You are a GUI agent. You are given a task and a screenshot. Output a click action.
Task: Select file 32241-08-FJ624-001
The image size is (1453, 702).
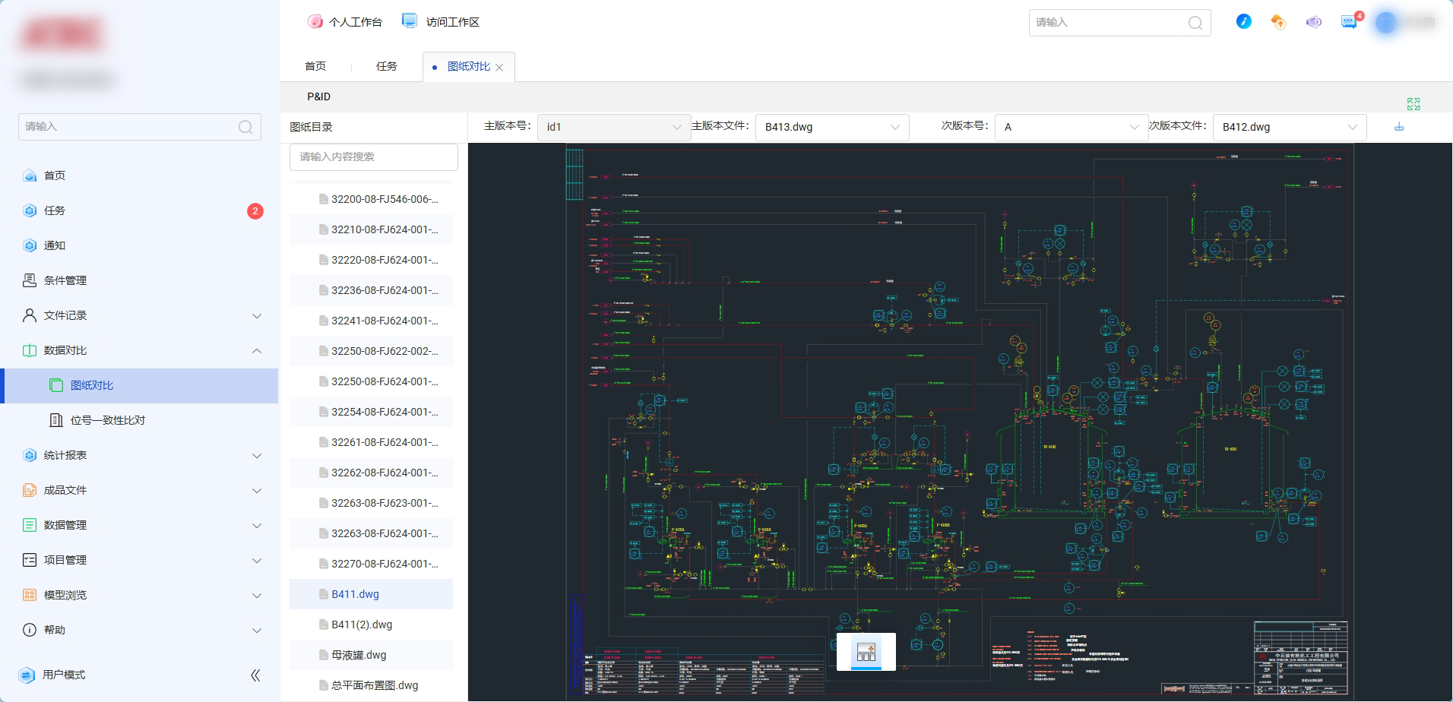tap(371, 321)
